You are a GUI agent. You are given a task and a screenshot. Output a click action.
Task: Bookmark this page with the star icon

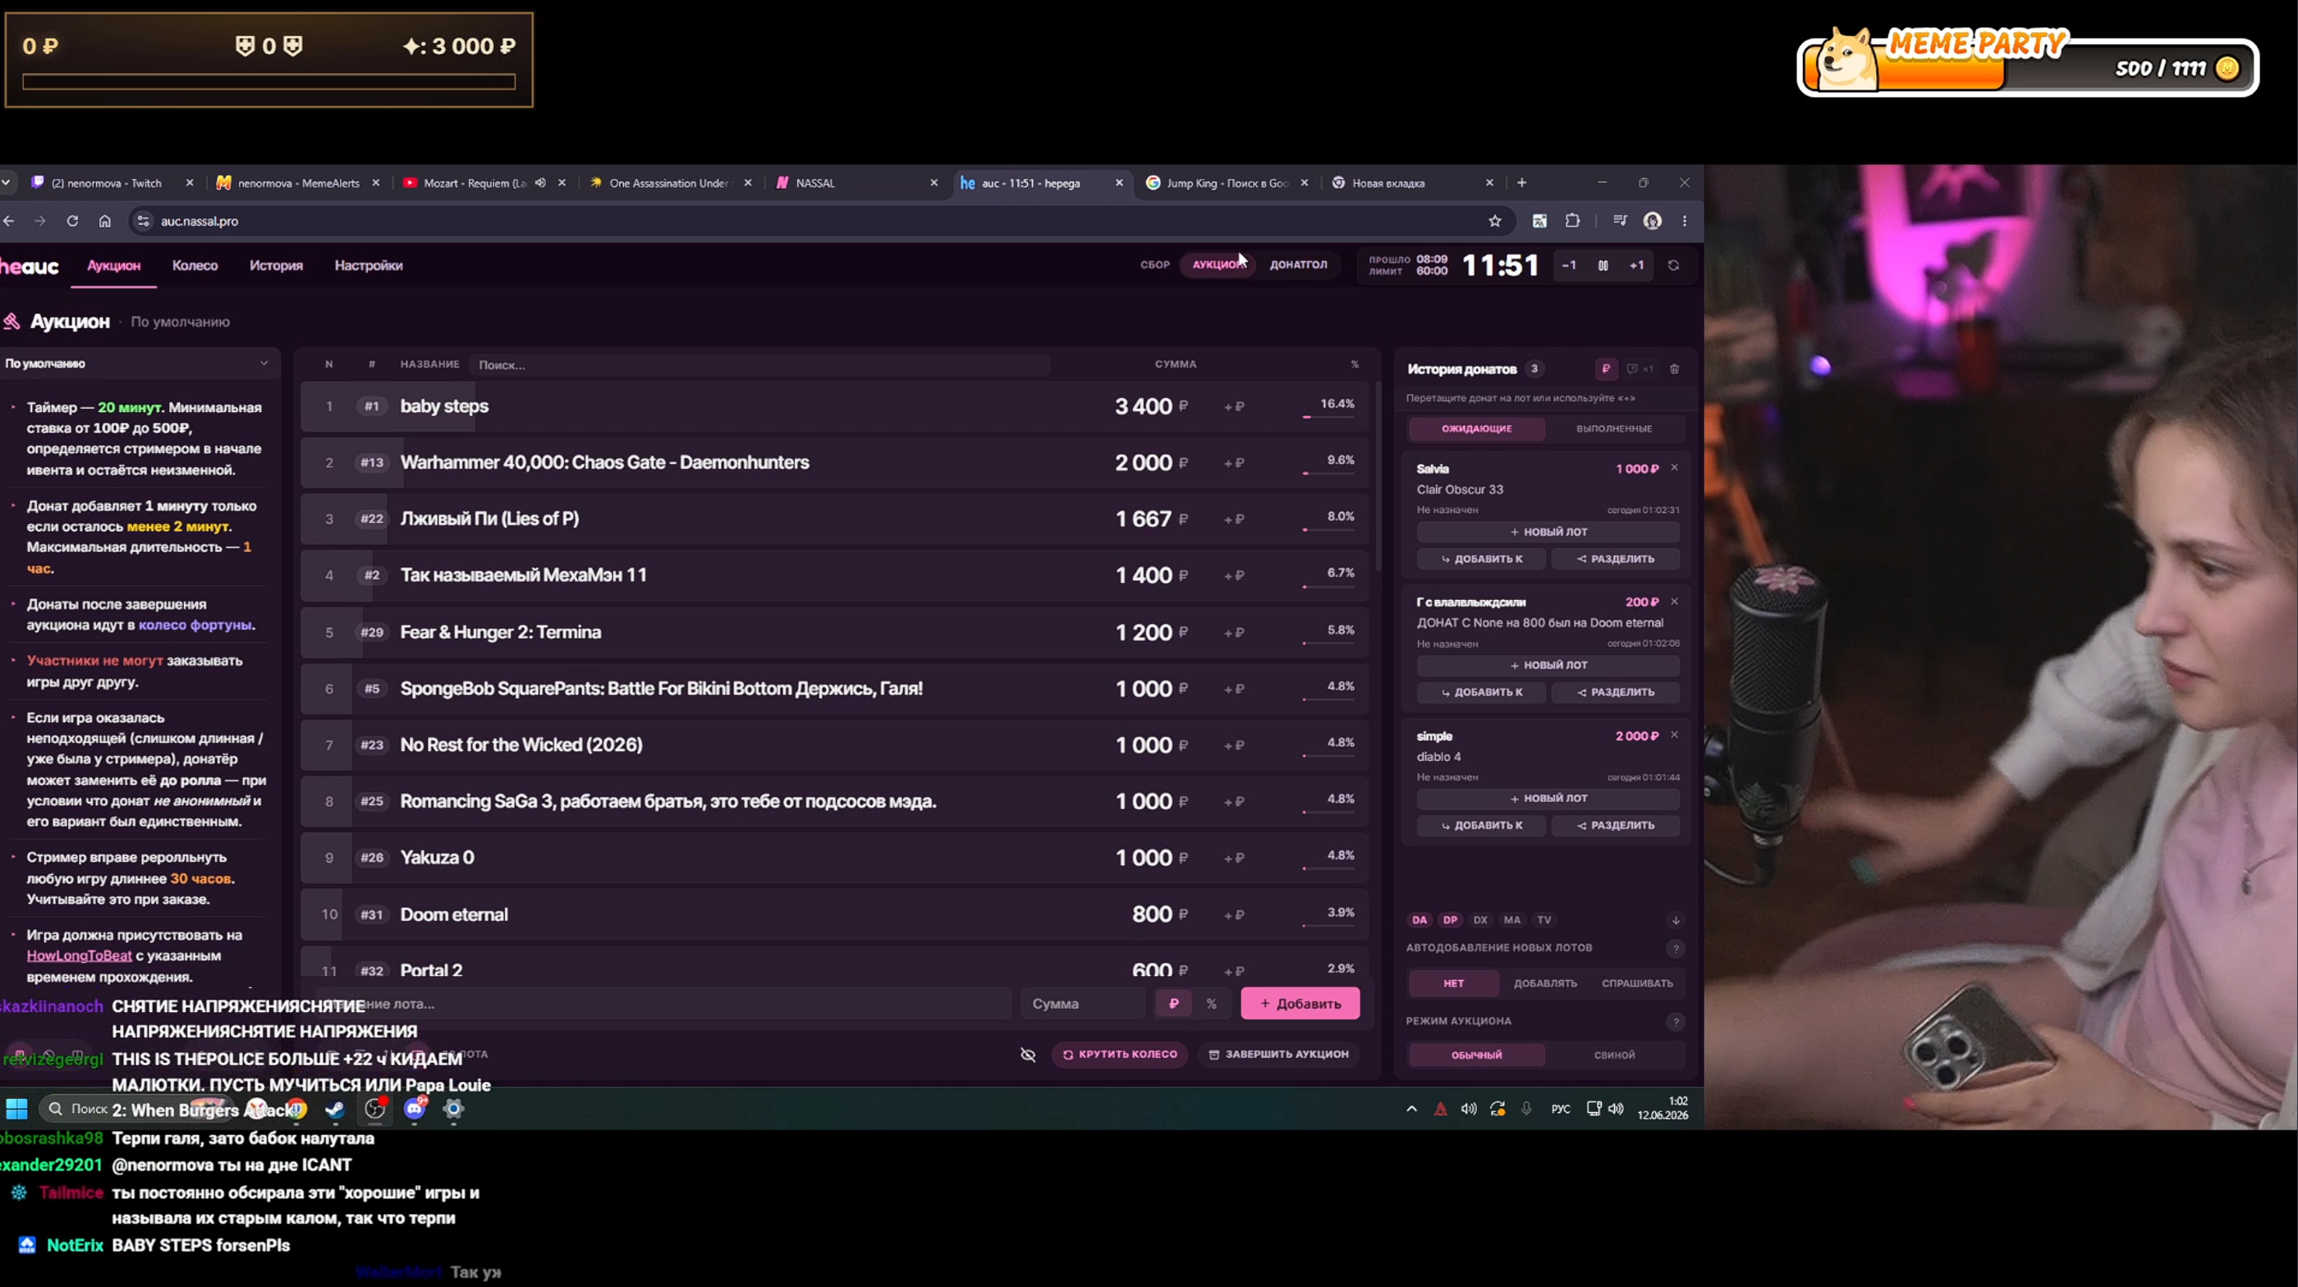pyautogui.click(x=1495, y=221)
